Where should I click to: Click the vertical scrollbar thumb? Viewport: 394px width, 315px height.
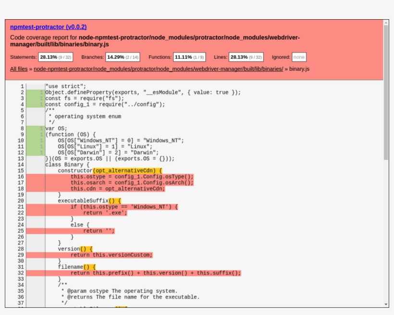pos(386,91)
